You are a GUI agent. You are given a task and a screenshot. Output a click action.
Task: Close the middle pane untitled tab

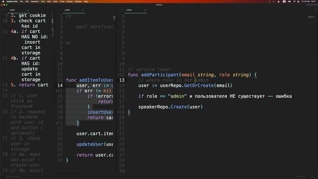point(83,10)
